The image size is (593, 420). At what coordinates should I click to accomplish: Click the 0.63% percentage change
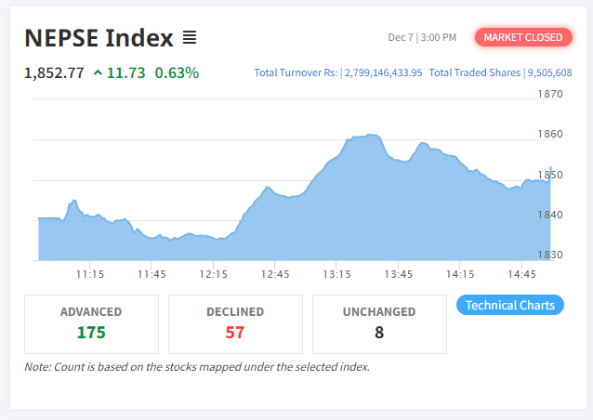[177, 72]
